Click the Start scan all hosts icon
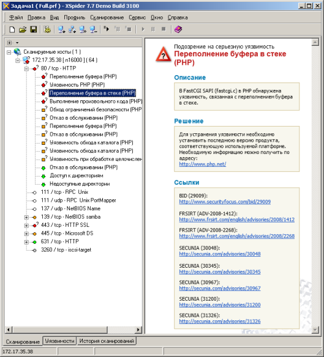The width and height of the screenshot is (324, 357). click(107, 29)
